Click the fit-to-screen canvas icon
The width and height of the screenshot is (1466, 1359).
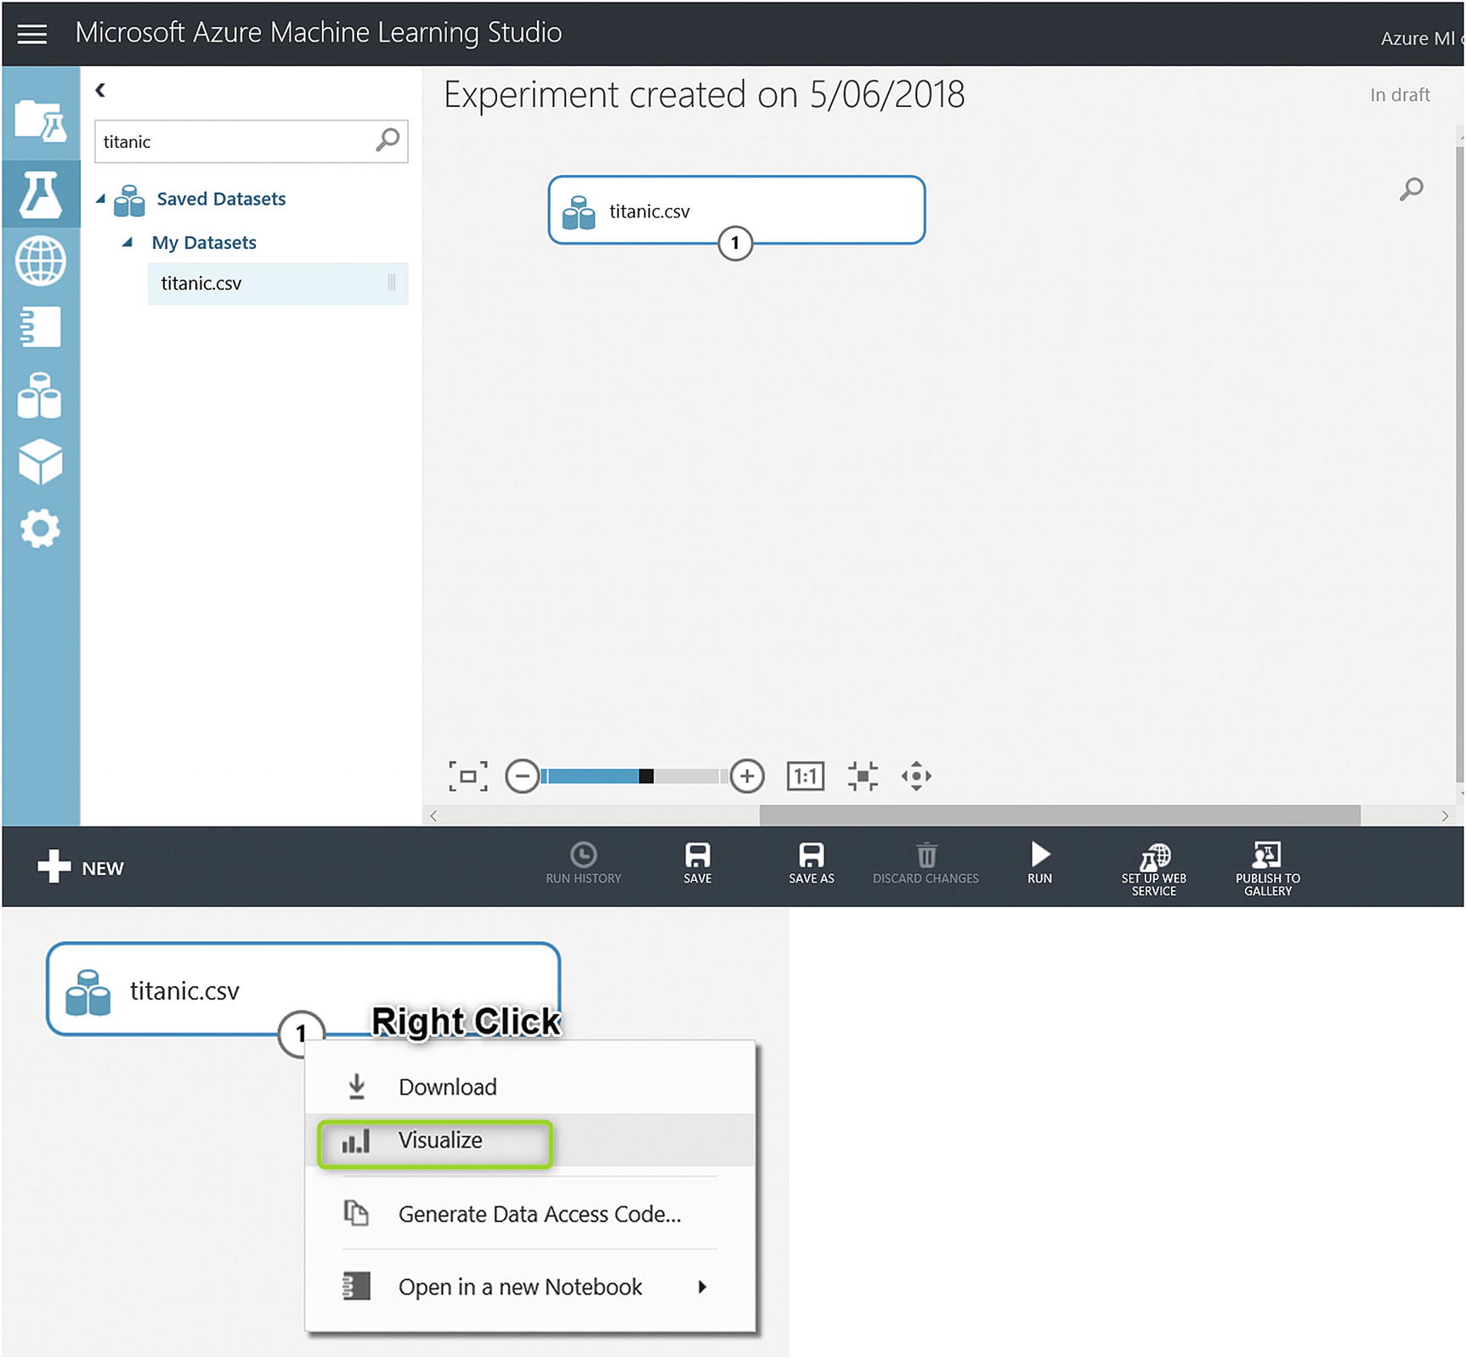[468, 776]
